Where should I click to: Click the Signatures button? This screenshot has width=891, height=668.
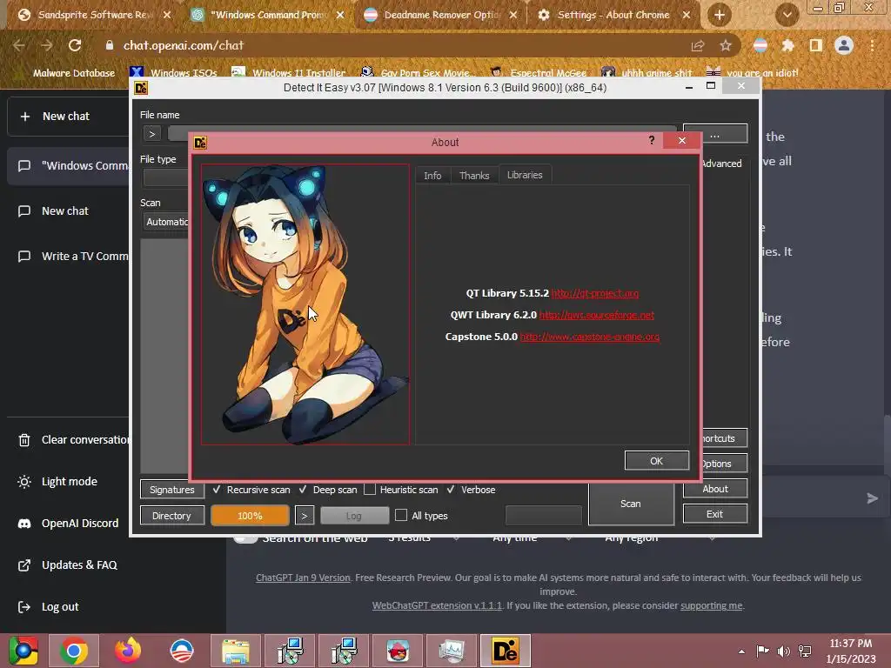tap(172, 490)
